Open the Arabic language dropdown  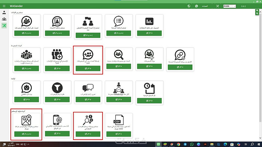230,6
